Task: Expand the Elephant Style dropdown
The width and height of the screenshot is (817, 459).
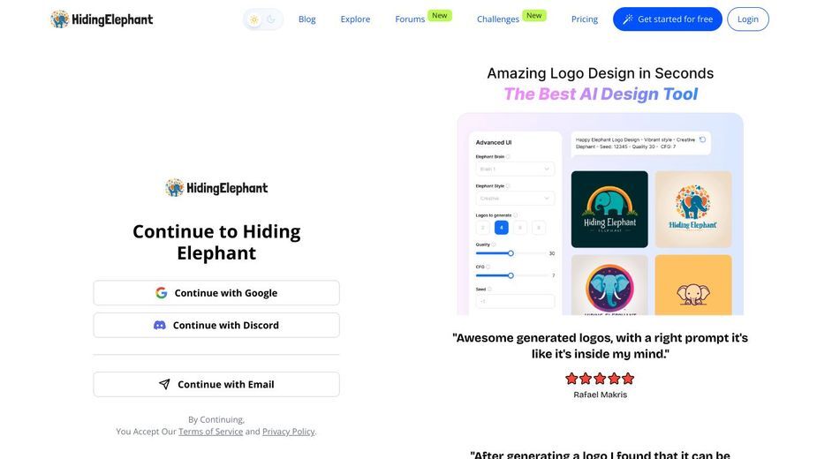Action: pyautogui.click(x=515, y=199)
